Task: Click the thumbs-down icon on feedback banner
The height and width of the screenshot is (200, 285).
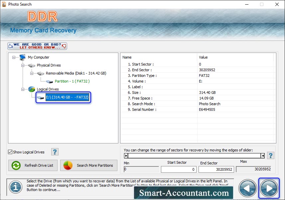Action: click(64, 46)
